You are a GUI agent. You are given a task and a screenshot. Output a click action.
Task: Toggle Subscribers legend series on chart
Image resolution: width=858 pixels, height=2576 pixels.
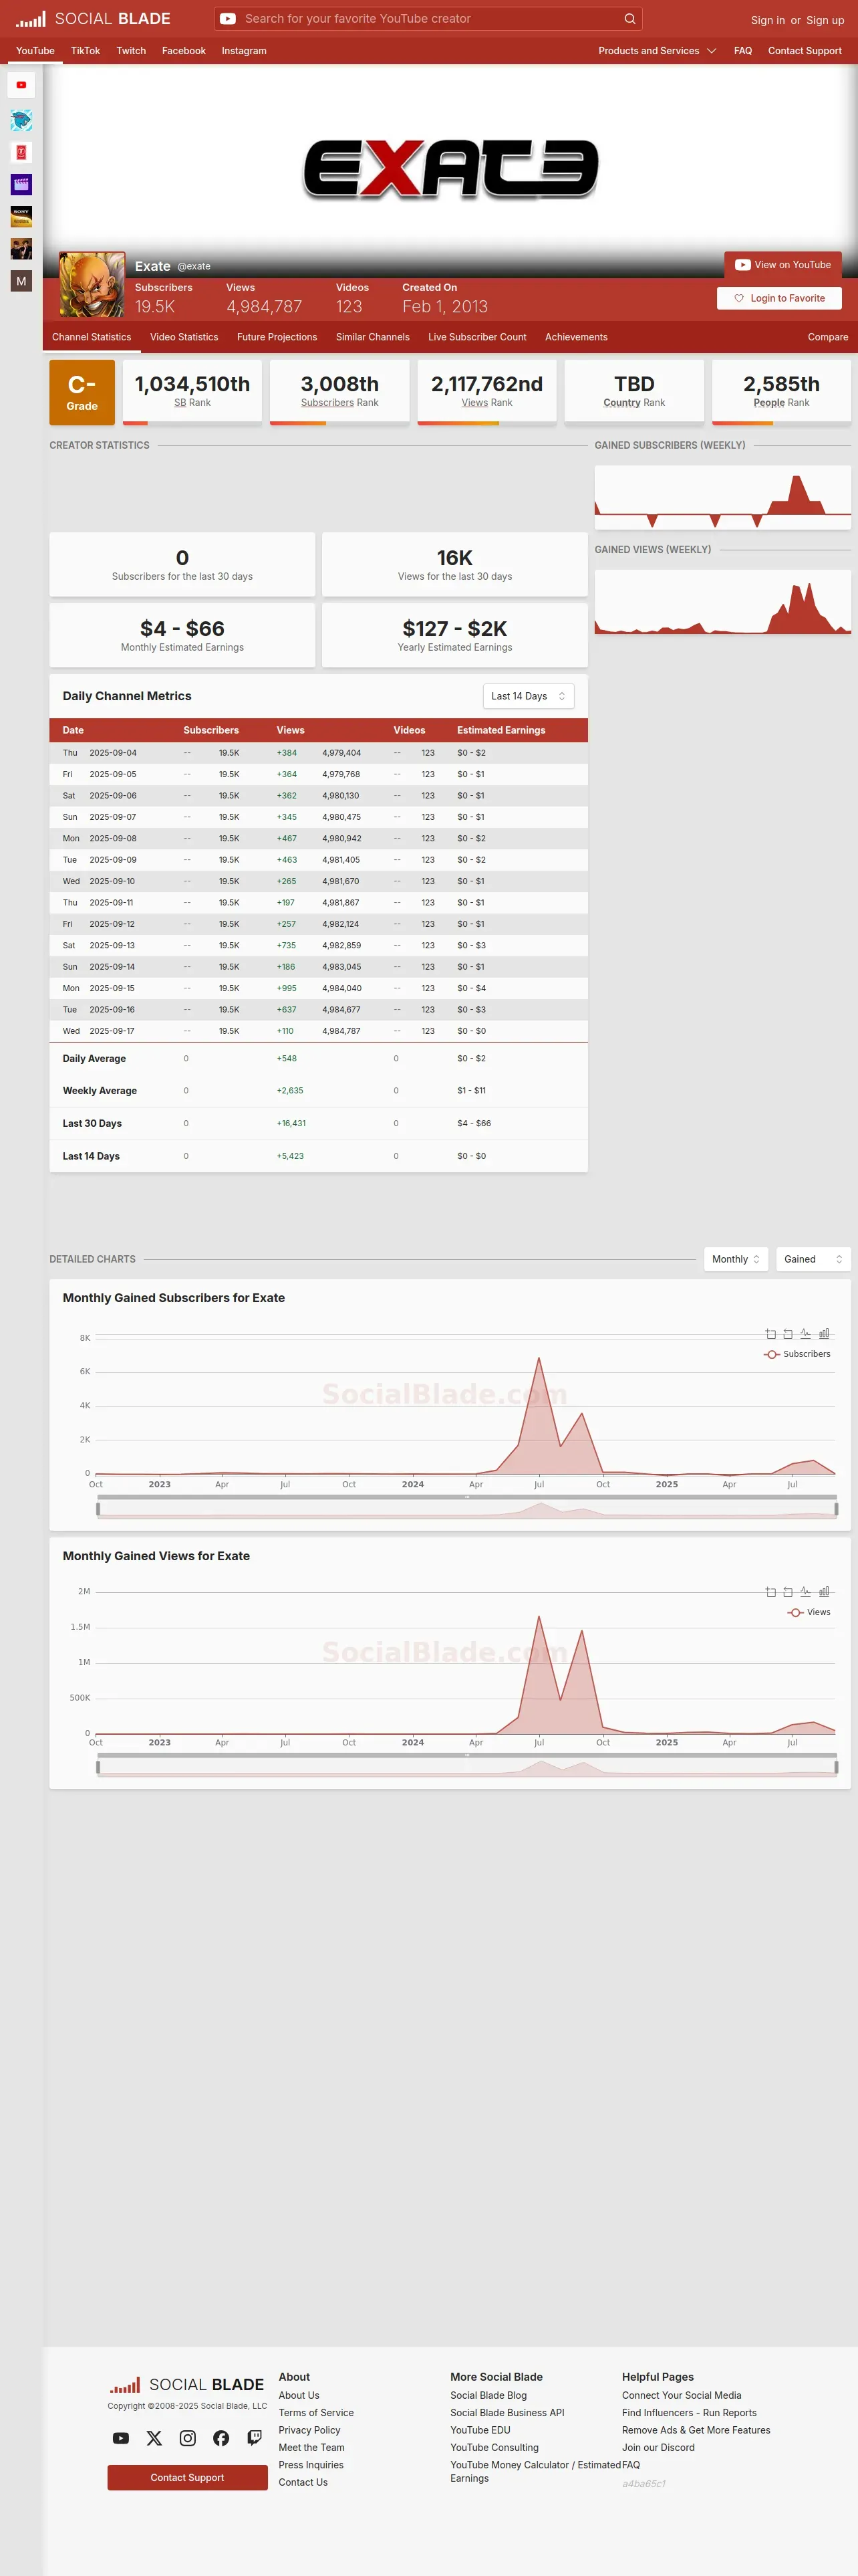pos(797,1354)
